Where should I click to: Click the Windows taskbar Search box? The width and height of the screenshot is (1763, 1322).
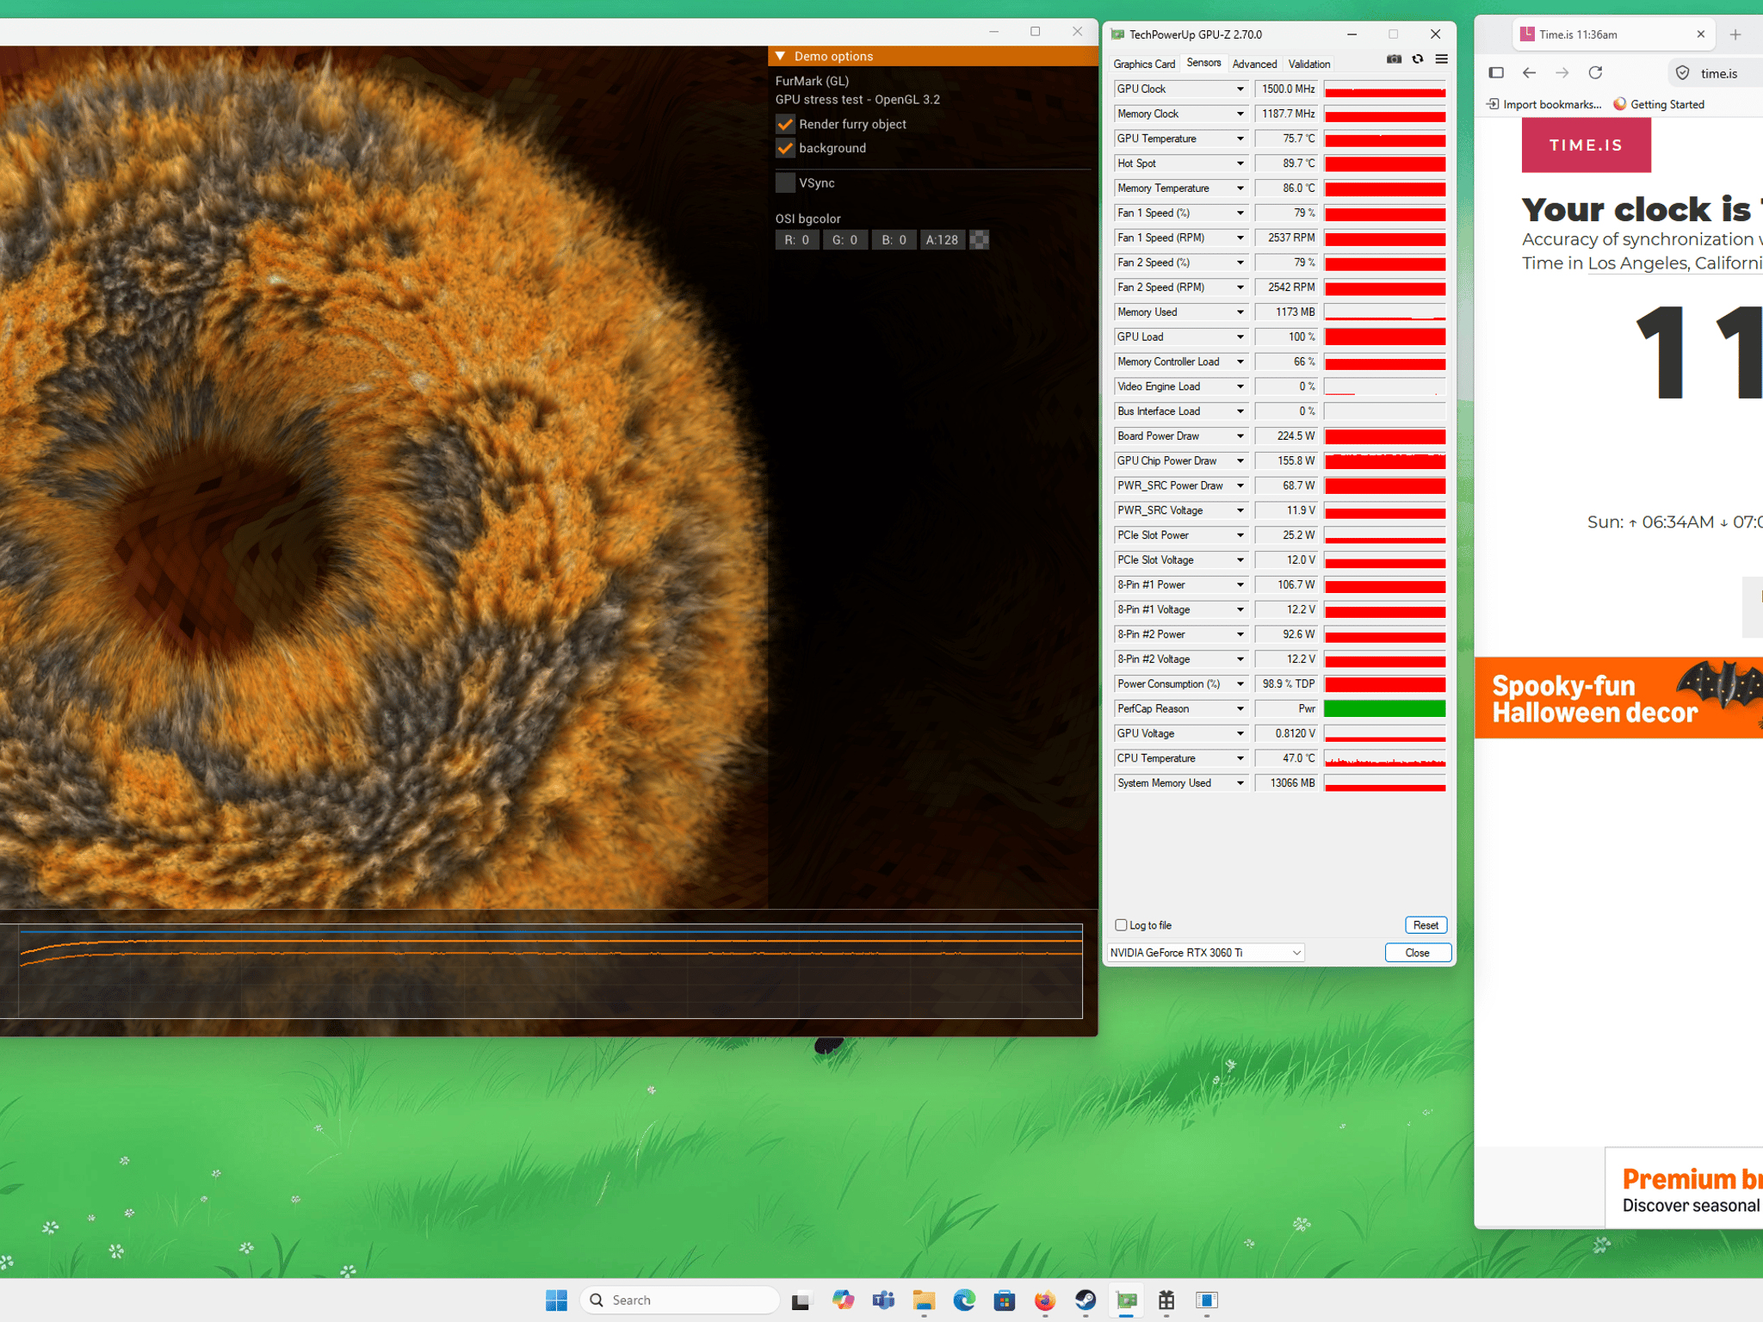pyautogui.click(x=680, y=1300)
